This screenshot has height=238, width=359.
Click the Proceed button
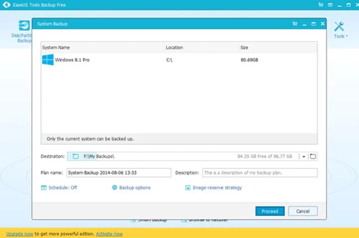click(x=270, y=211)
